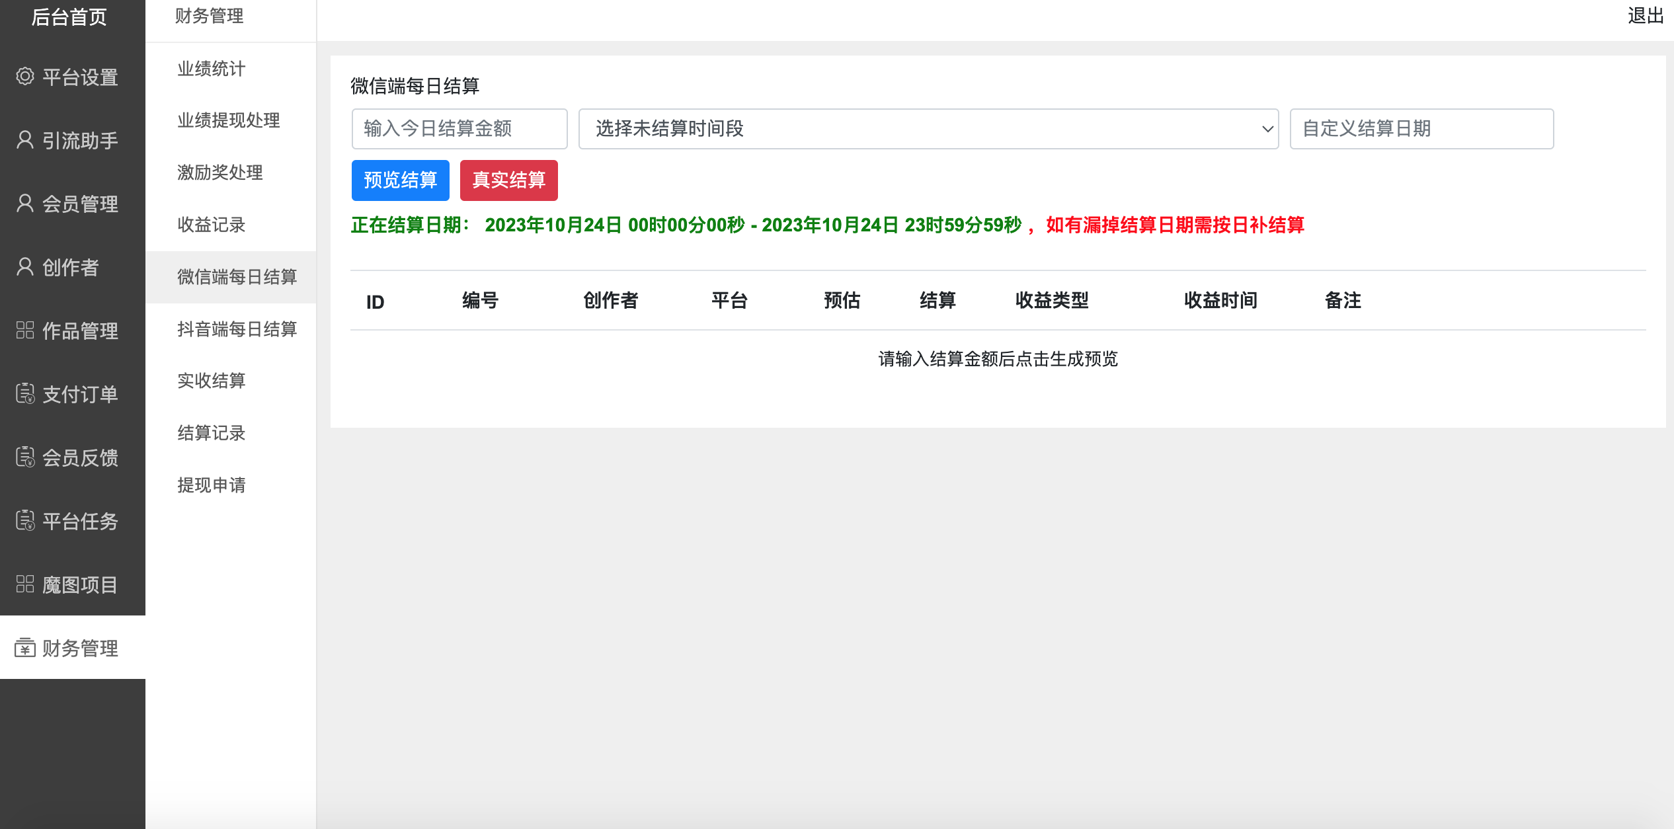
Task: Click the 自定义结算日期 date field
Action: [x=1421, y=129]
